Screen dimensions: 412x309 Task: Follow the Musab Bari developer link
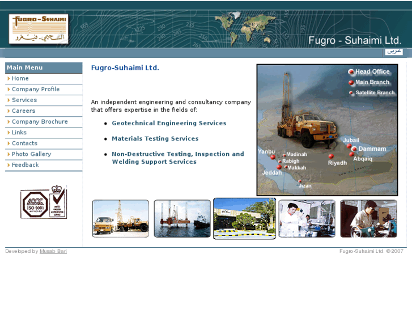[x=53, y=251]
